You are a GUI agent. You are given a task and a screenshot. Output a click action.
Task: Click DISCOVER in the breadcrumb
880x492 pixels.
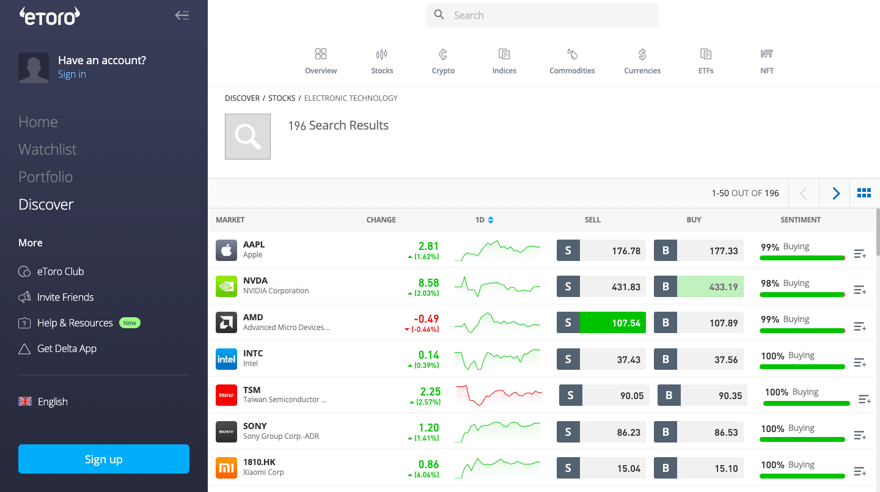242,98
